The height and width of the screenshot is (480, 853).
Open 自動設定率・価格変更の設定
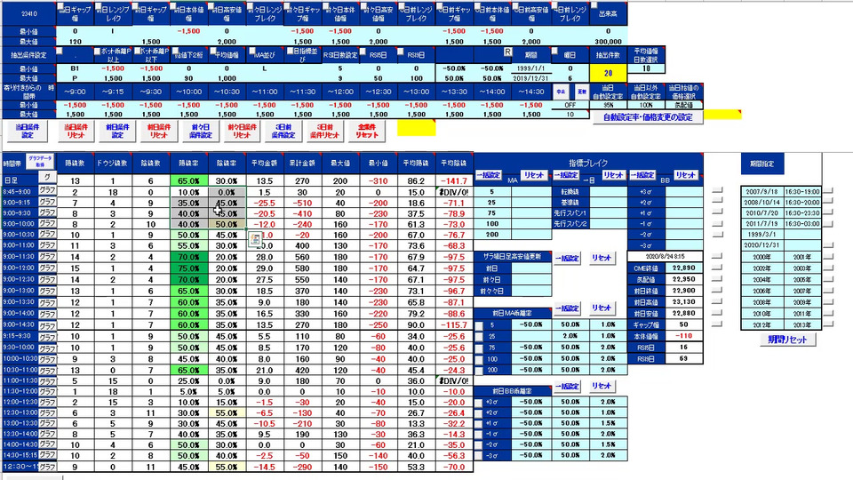pos(648,117)
